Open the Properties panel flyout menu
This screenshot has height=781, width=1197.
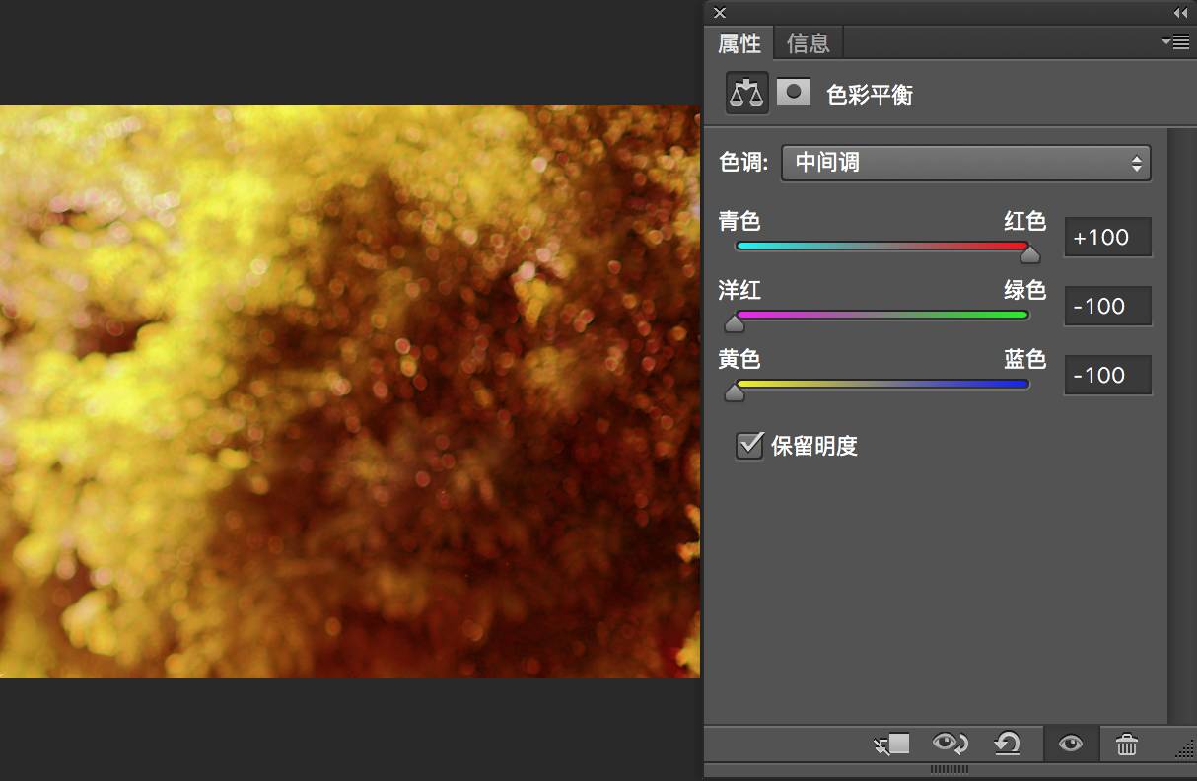pyautogui.click(x=1175, y=41)
